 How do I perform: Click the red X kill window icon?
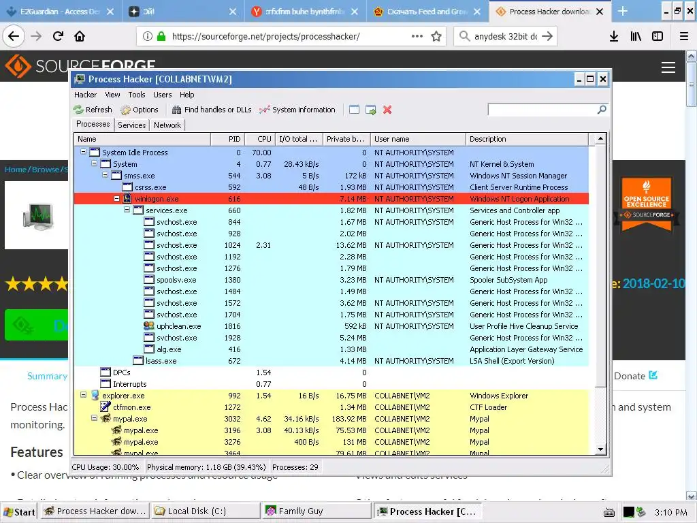387,110
